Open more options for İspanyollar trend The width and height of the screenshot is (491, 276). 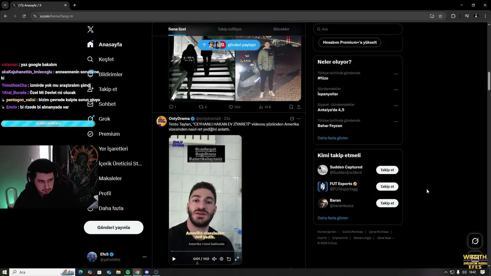point(396,90)
